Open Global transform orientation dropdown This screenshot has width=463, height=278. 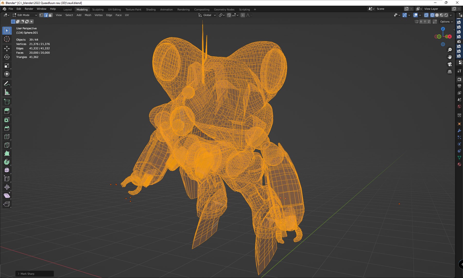point(207,15)
